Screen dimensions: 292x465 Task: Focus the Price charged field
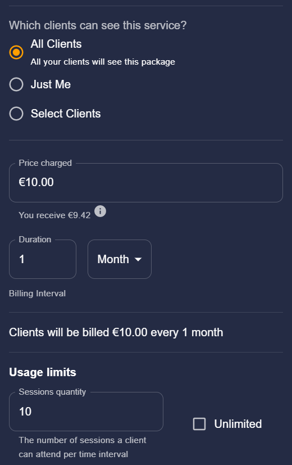click(x=146, y=182)
